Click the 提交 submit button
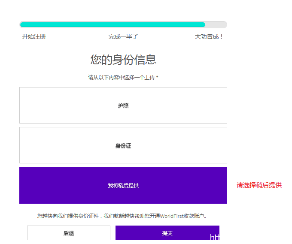The height and width of the screenshot is (244, 292). click(167, 233)
